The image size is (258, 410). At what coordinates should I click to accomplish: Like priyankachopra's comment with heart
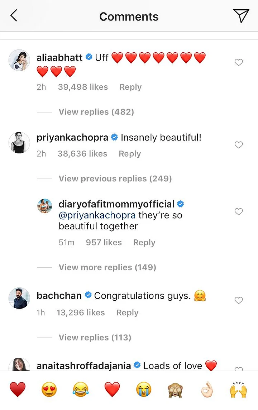[239, 145]
